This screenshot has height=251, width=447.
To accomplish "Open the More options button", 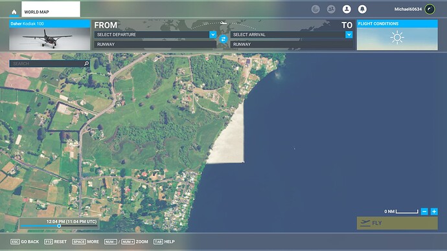I will click(86, 241).
